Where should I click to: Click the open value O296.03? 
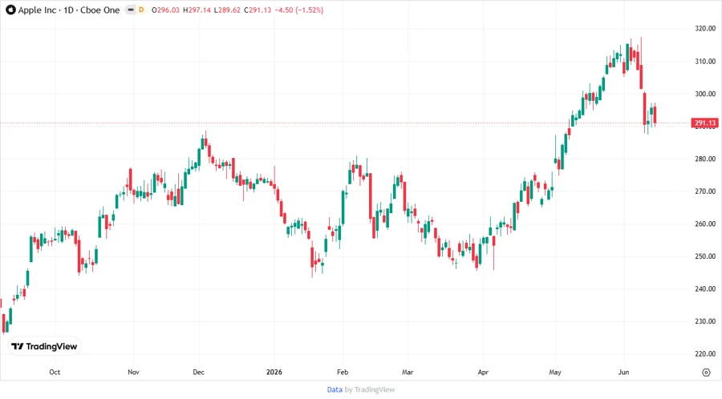(x=166, y=10)
